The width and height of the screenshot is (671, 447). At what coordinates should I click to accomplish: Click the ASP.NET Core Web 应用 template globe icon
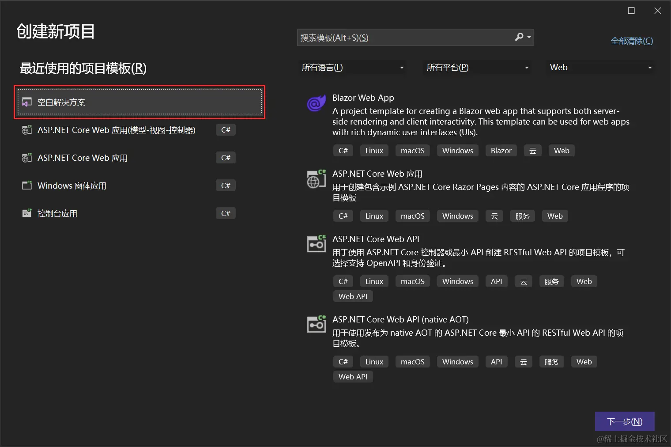[x=316, y=179]
